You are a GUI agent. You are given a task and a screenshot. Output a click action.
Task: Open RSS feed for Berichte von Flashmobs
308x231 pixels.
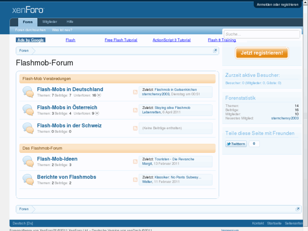[135, 180]
